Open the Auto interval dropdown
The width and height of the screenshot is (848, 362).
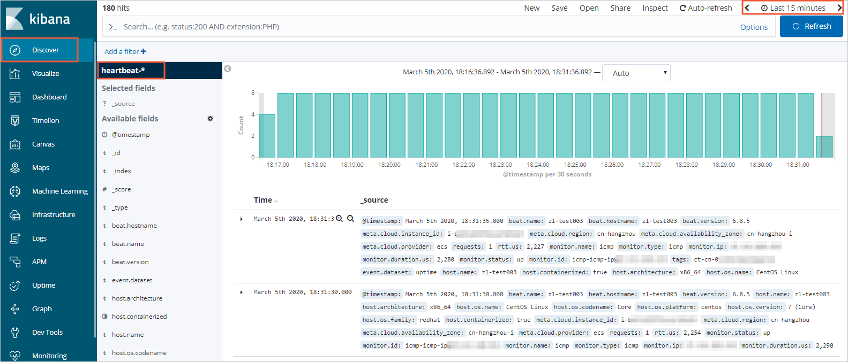[x=636, y=73]
